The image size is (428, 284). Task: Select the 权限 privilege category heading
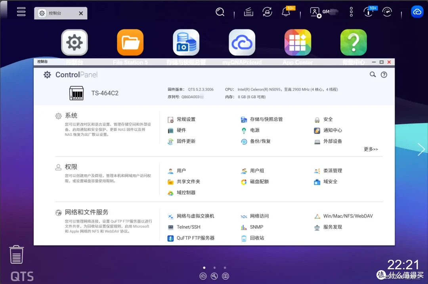71,167
